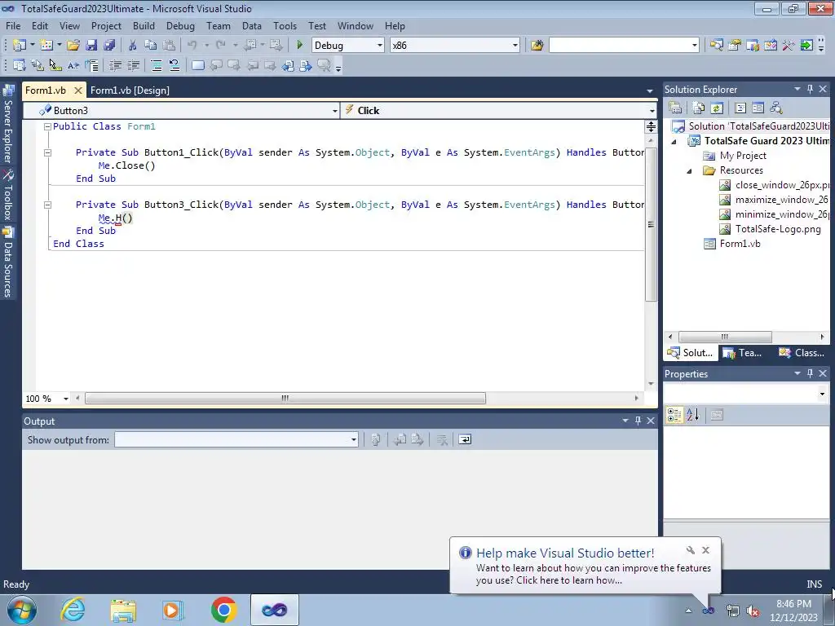Click the Find in Files icon
Image resolution: width=835 pixels, height=626 pixels.
[537, 46]
